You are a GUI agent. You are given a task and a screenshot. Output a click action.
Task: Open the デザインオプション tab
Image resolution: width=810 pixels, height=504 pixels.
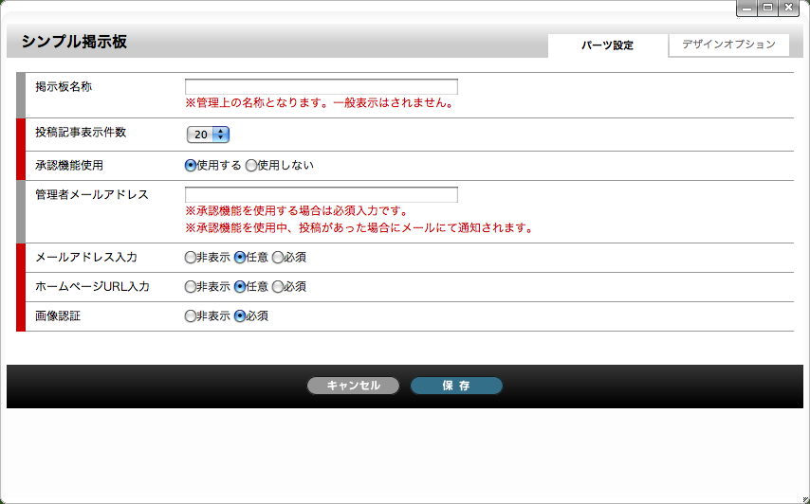(728, 45)
